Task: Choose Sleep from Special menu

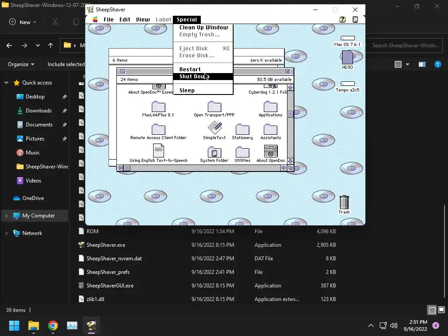Action: tap(203, 91)
